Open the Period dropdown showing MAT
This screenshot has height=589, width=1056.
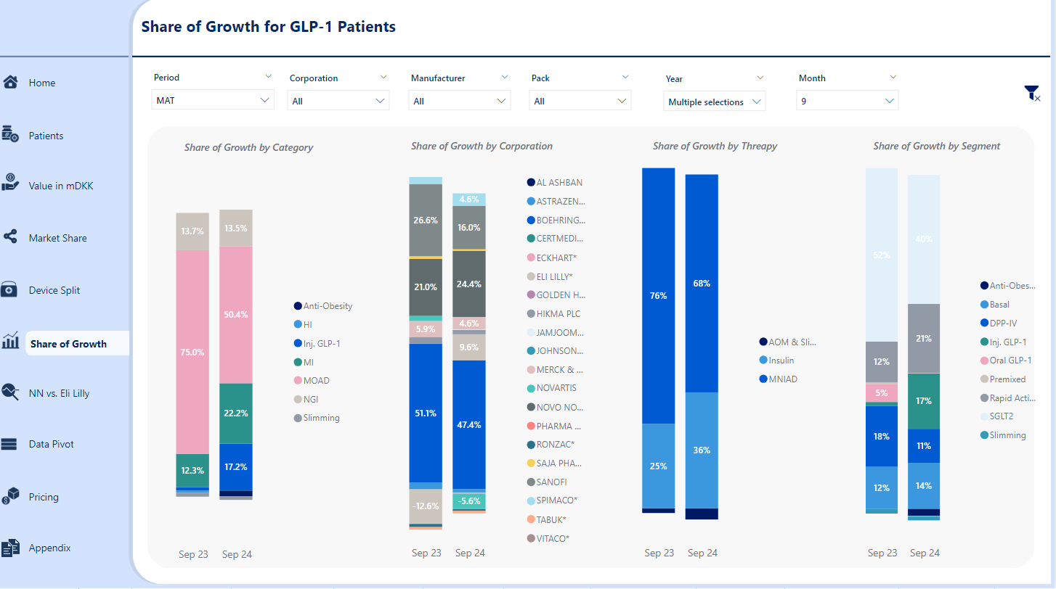click(x=213, y=100)
